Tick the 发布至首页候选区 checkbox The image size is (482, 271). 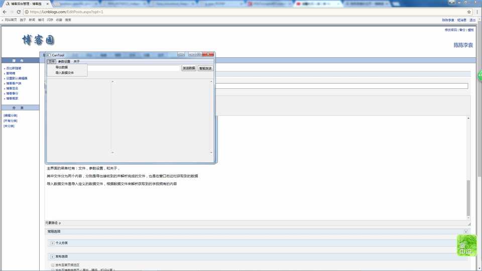[x=53, y=265]
